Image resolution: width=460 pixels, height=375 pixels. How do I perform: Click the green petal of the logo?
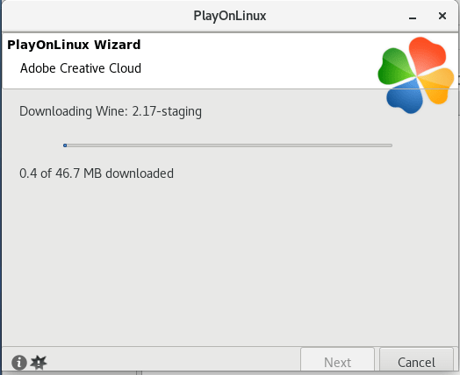(396, 67)
